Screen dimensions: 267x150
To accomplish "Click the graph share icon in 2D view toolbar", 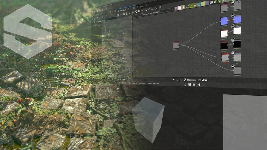I will coord(199,84).
